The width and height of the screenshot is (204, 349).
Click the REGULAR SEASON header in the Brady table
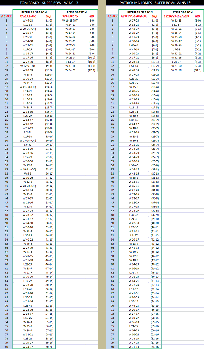[34, 12]
